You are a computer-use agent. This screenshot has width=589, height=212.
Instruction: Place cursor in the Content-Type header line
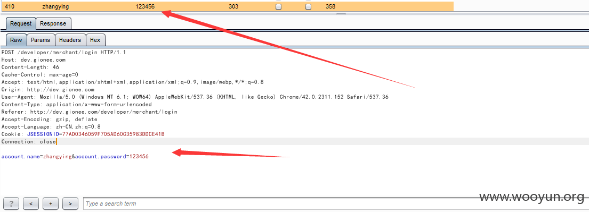tap(77, 105)
